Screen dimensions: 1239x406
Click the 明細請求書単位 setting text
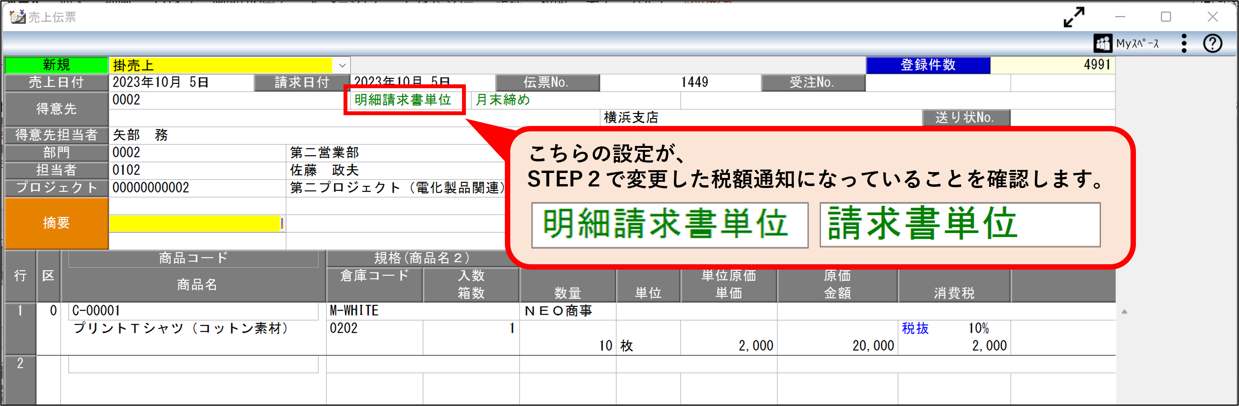[x=403, y=100]
